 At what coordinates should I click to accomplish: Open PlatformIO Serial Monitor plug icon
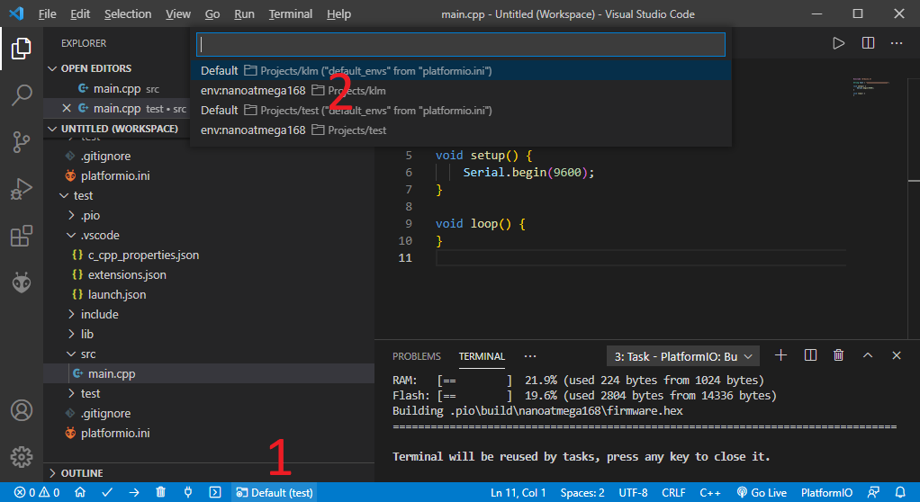pos(188,493)
